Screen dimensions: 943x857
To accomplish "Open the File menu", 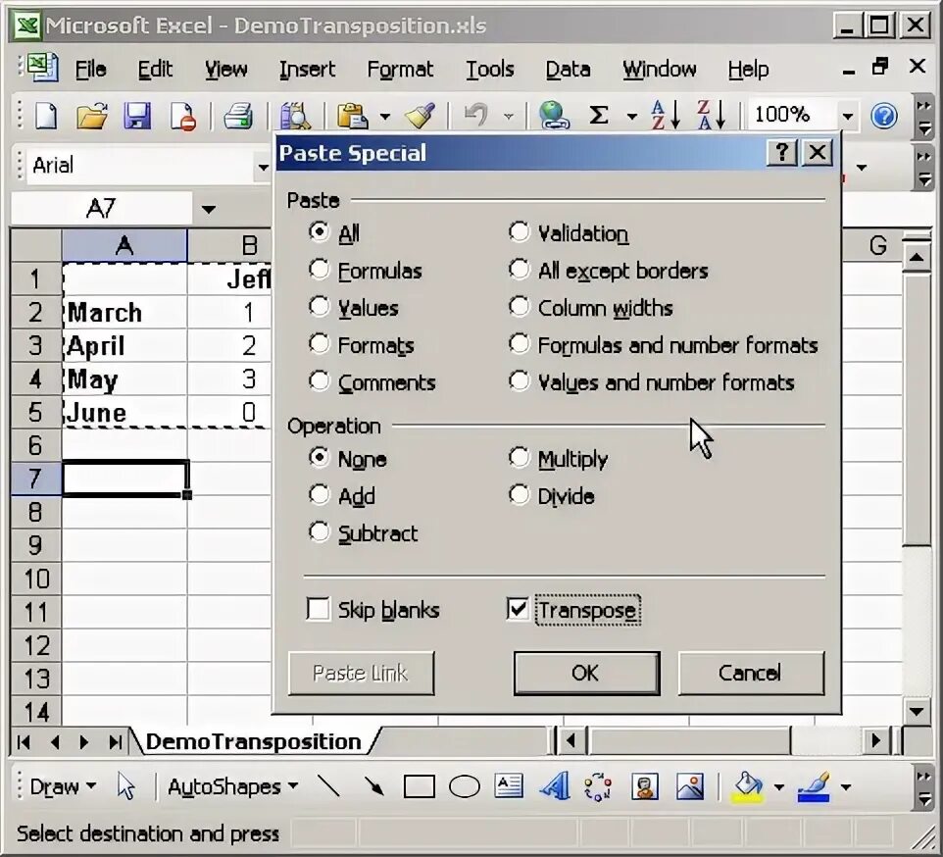I will tap(90, 70).
